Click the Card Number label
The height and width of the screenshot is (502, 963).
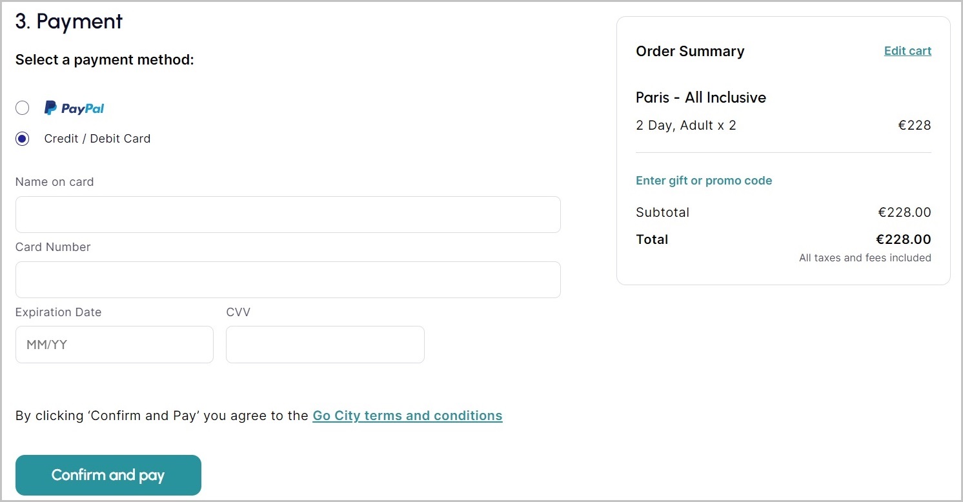click(x=53, y=247)
